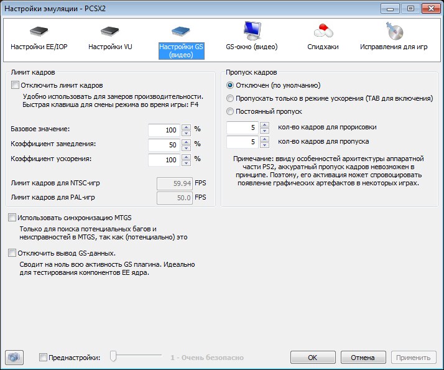Click the Применить button
Viewport: 444px width, 370px height.
[414, 358]
